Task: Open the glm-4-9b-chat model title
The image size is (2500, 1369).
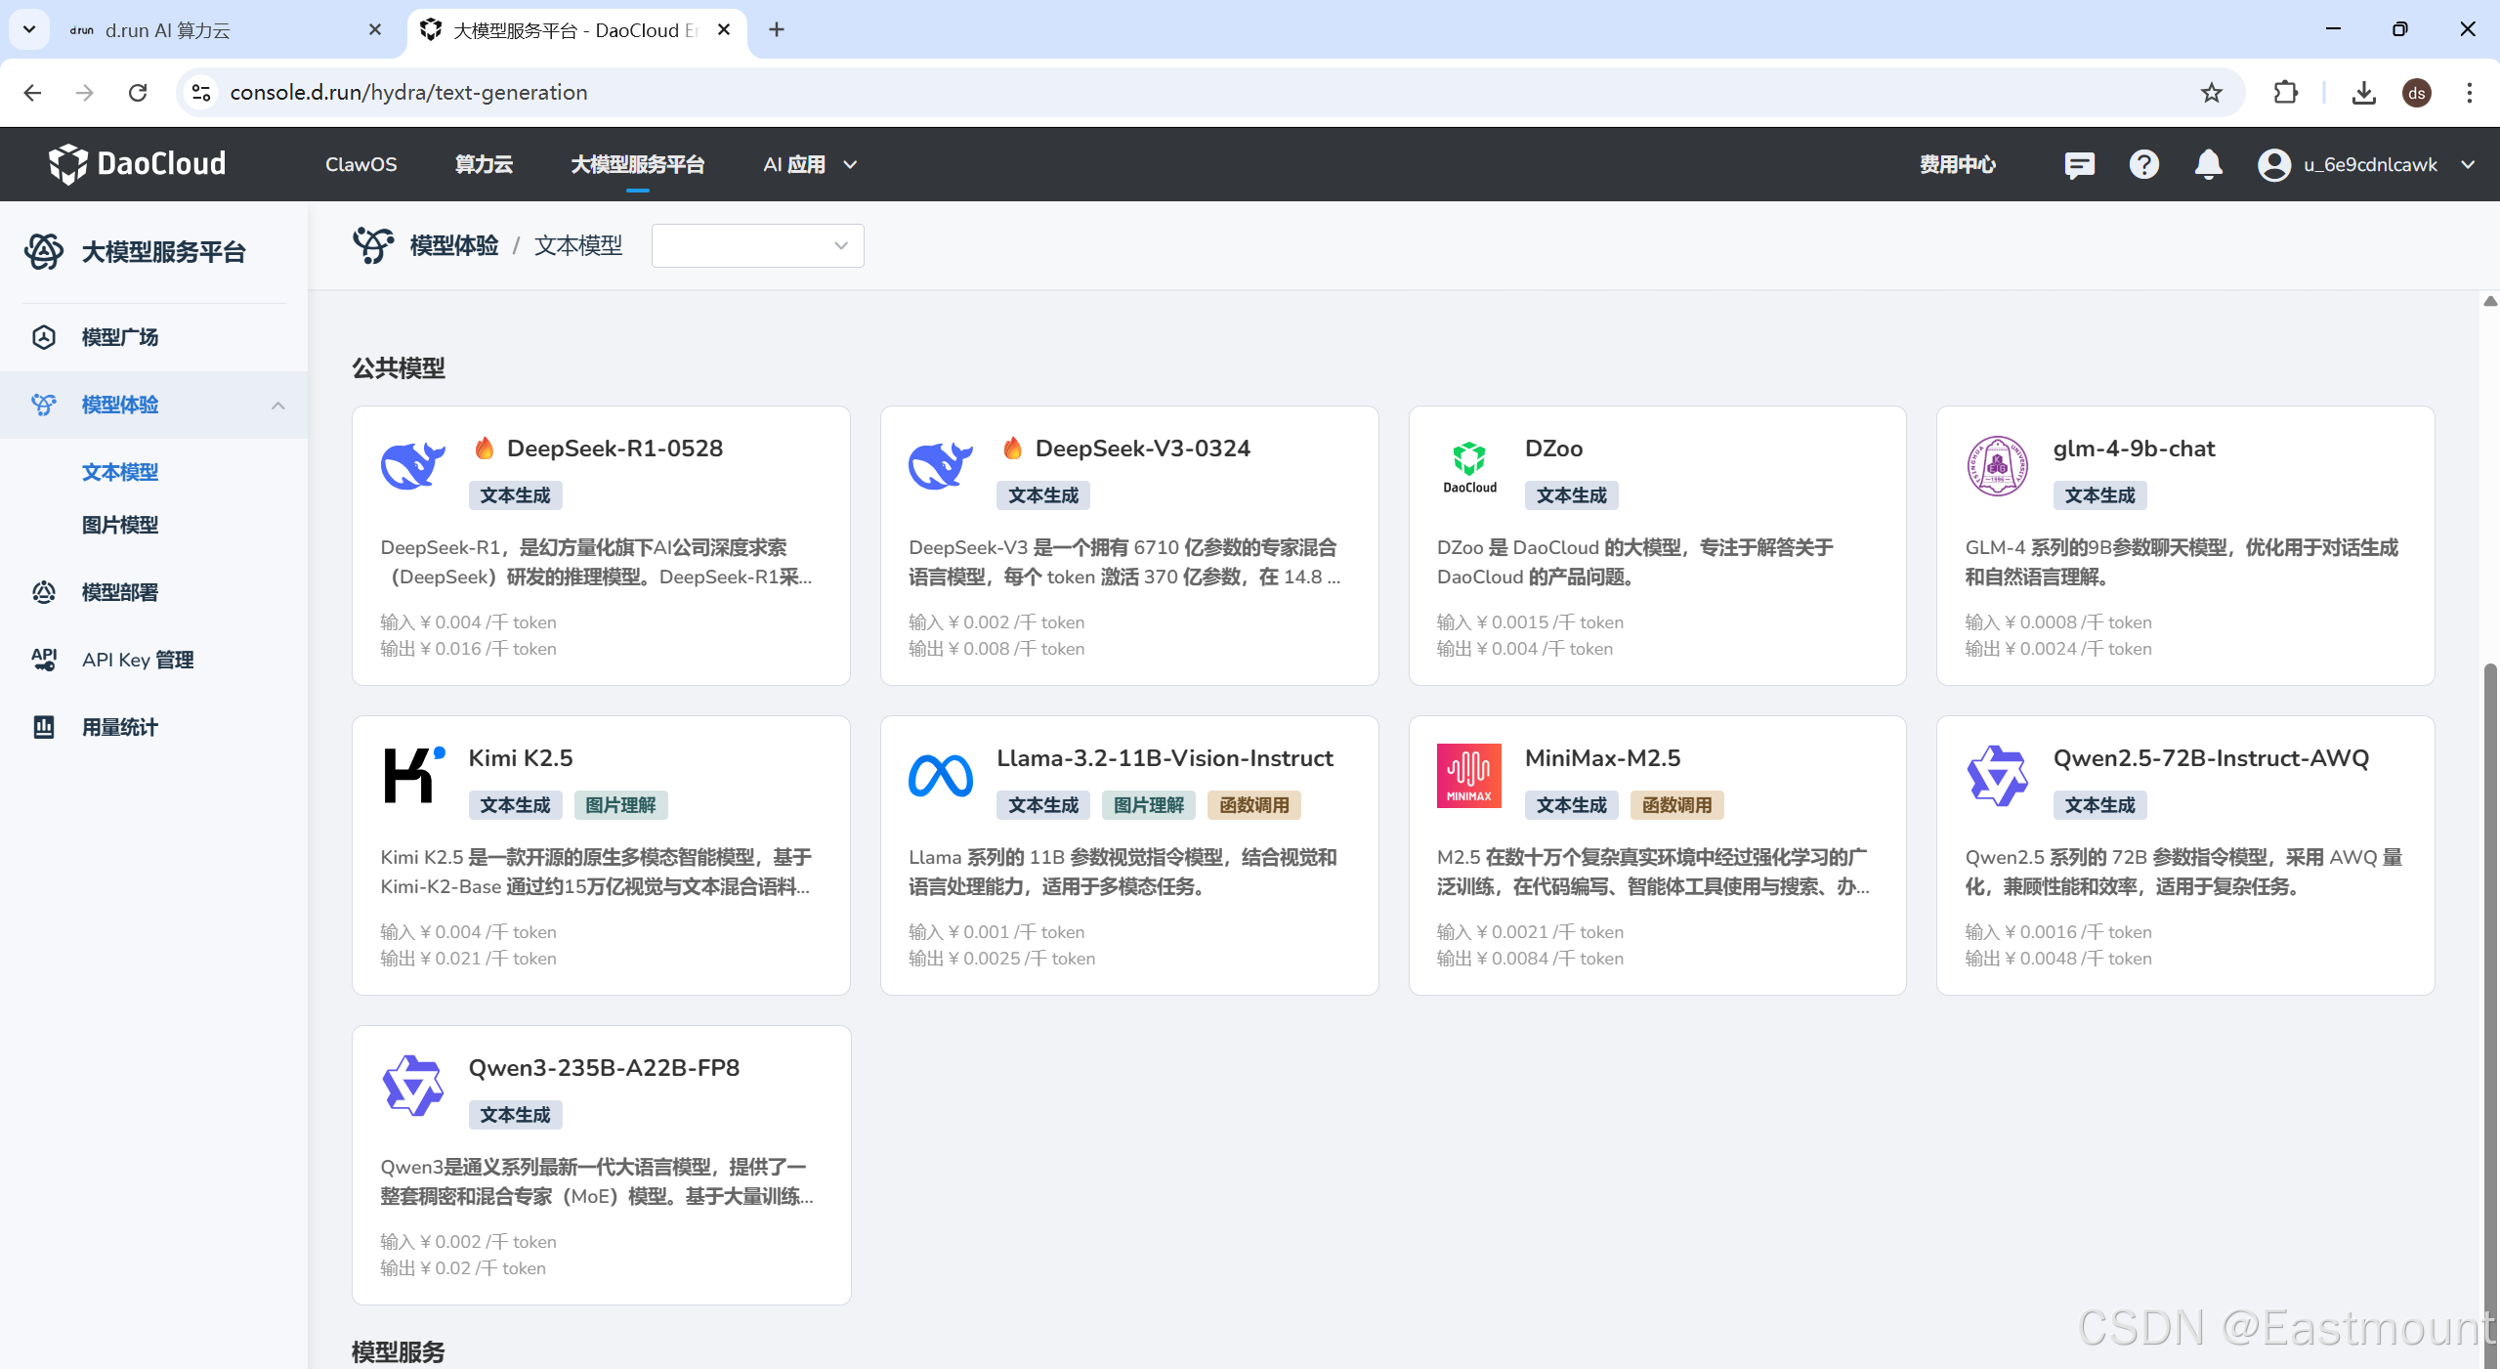Action: pyautogui.click(x=2134, y=449)
